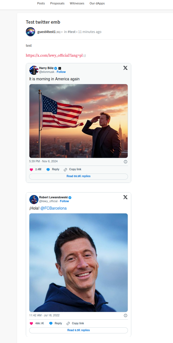Open the x.com/lewy_official link
The width and height of the screenshot is (173, 343).
coord(54,55)
